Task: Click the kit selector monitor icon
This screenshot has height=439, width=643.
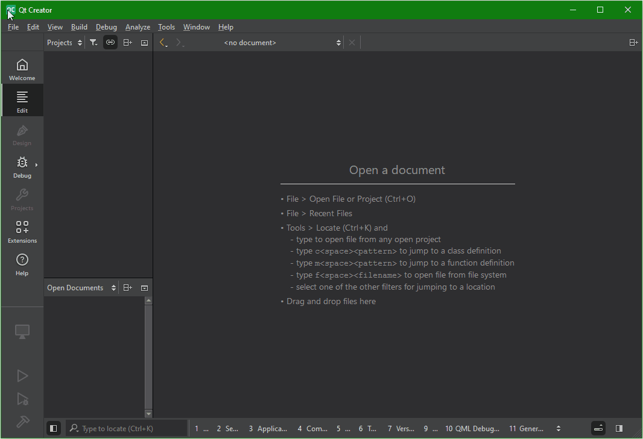Action: coord(22,331)
